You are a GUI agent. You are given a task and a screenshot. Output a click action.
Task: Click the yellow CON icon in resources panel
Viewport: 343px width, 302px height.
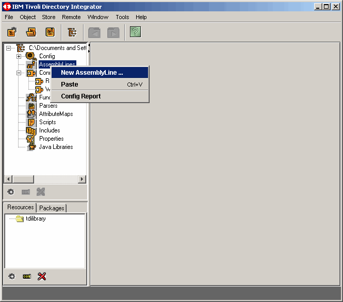point(27,276)
